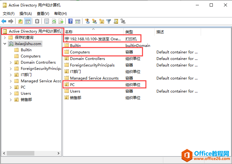Click the Builtin folder icon in list
232x164 pixels.
tap(67, 45)
